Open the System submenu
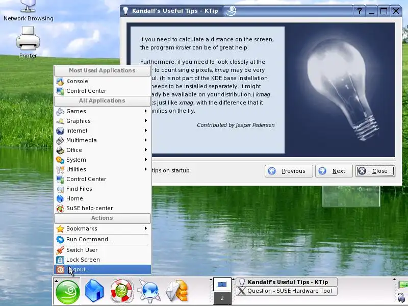408x306 pixels. (103, 160)
